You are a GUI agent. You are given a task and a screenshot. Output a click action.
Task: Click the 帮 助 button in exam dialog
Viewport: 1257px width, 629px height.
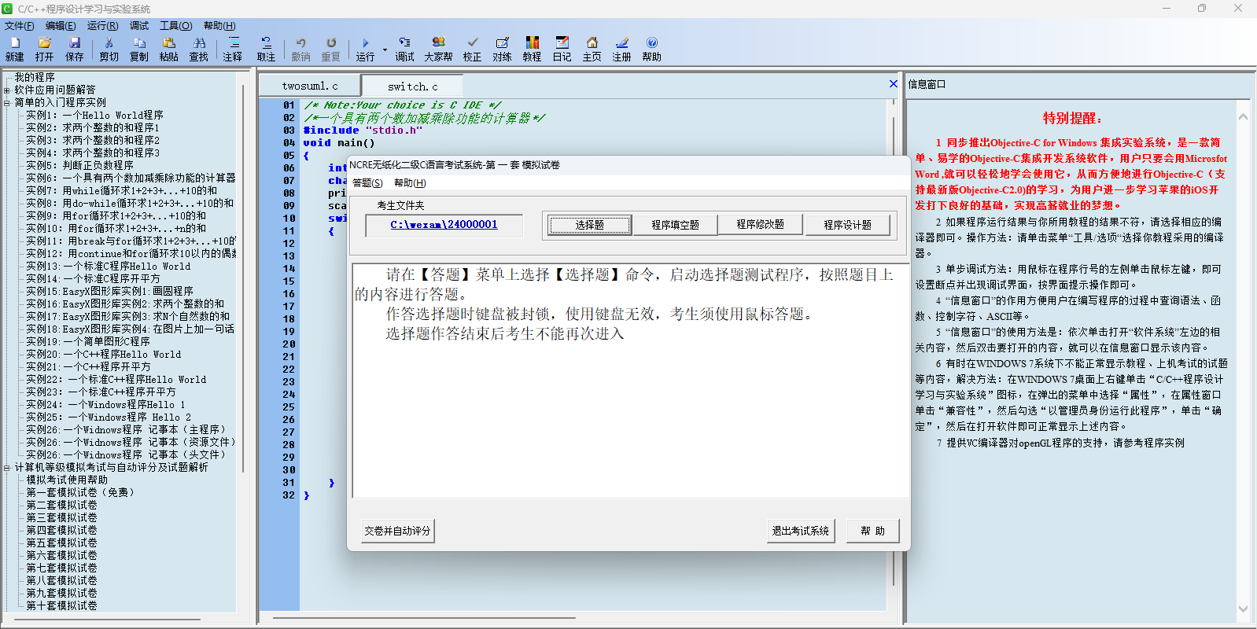click(x=872, y=531)
